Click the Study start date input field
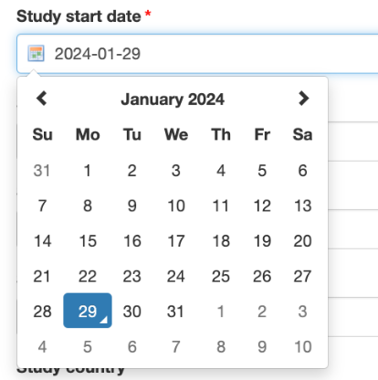This screenshot has width=378, height=380. click(198, 54)
